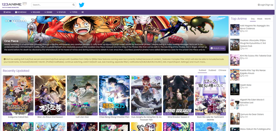Expand the TYPES dropdown

[x=74, y=12]
